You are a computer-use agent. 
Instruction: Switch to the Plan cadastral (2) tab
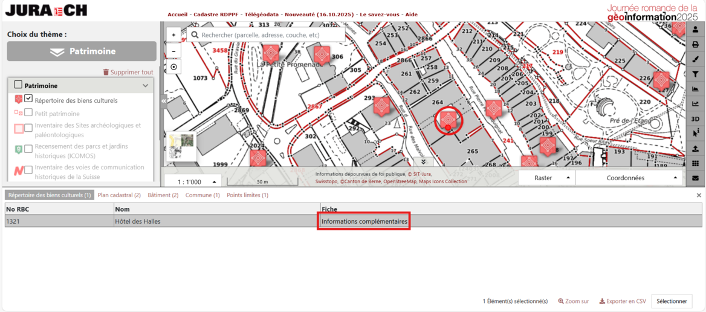[x=119, y=195]
